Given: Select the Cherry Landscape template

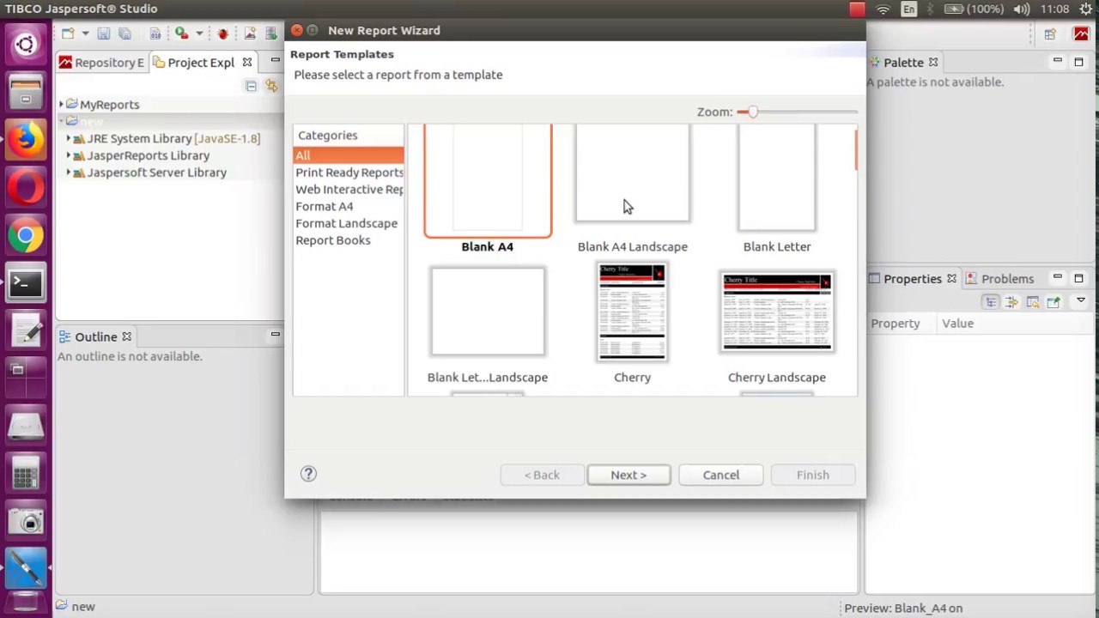Looking at the screenshot, I should point(777,312).
